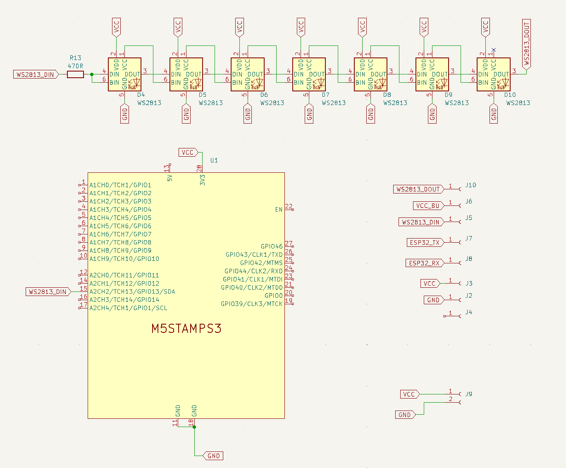Select the GND power label below D10
Screen dimensions: 566x468
click(x=494, y=114)
